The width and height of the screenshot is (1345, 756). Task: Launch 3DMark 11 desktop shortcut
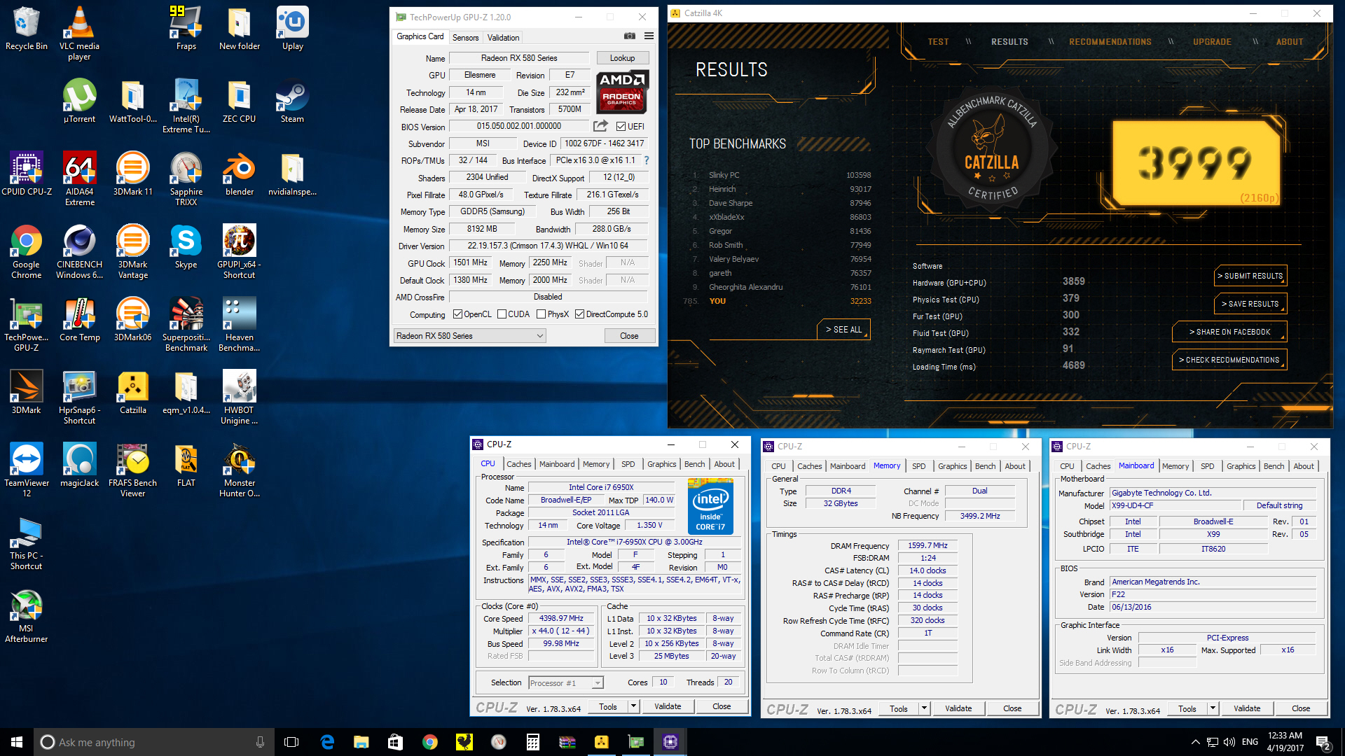pyautogui.click(x=133, y=174)
